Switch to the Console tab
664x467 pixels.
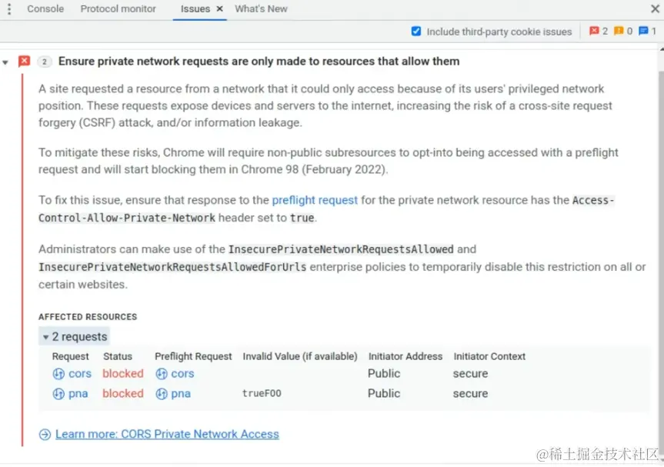(x=45, y=9)
